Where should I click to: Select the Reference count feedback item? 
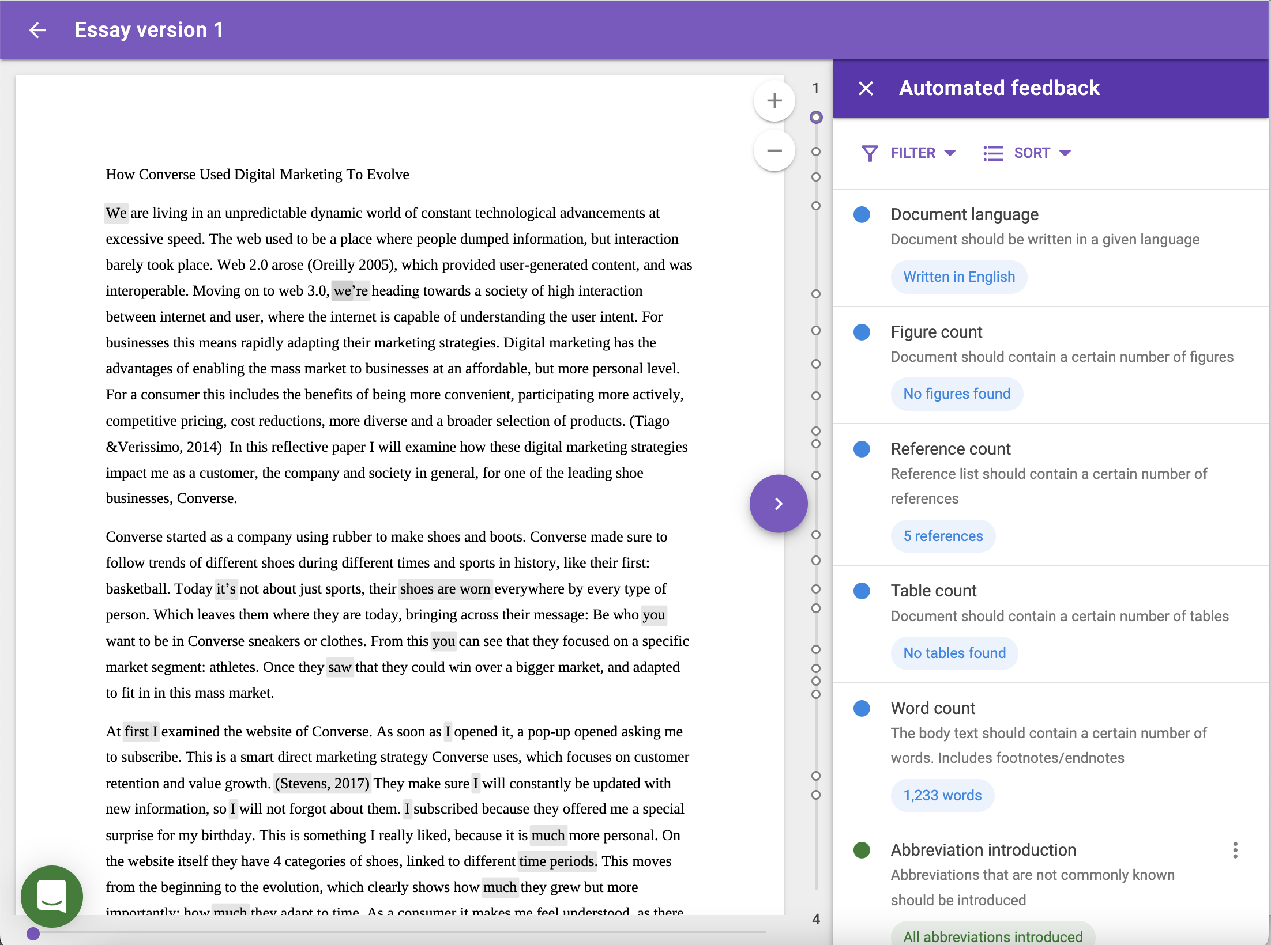1050,495
